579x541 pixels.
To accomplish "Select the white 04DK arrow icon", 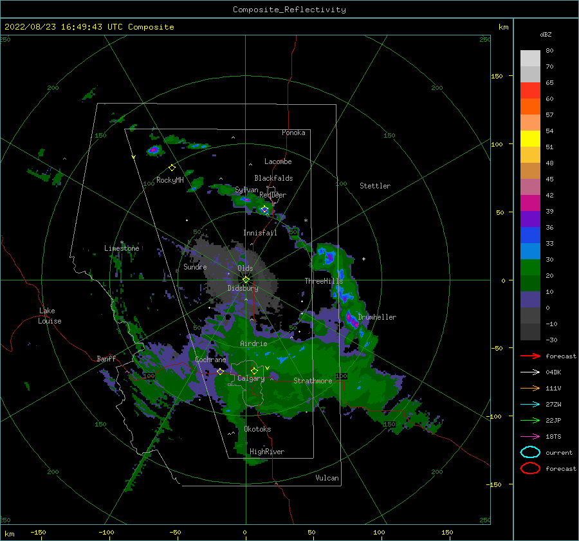I will point(530,372).
